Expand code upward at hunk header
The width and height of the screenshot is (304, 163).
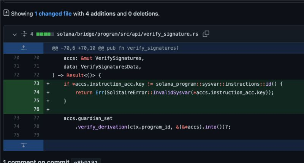coord(24,48)
